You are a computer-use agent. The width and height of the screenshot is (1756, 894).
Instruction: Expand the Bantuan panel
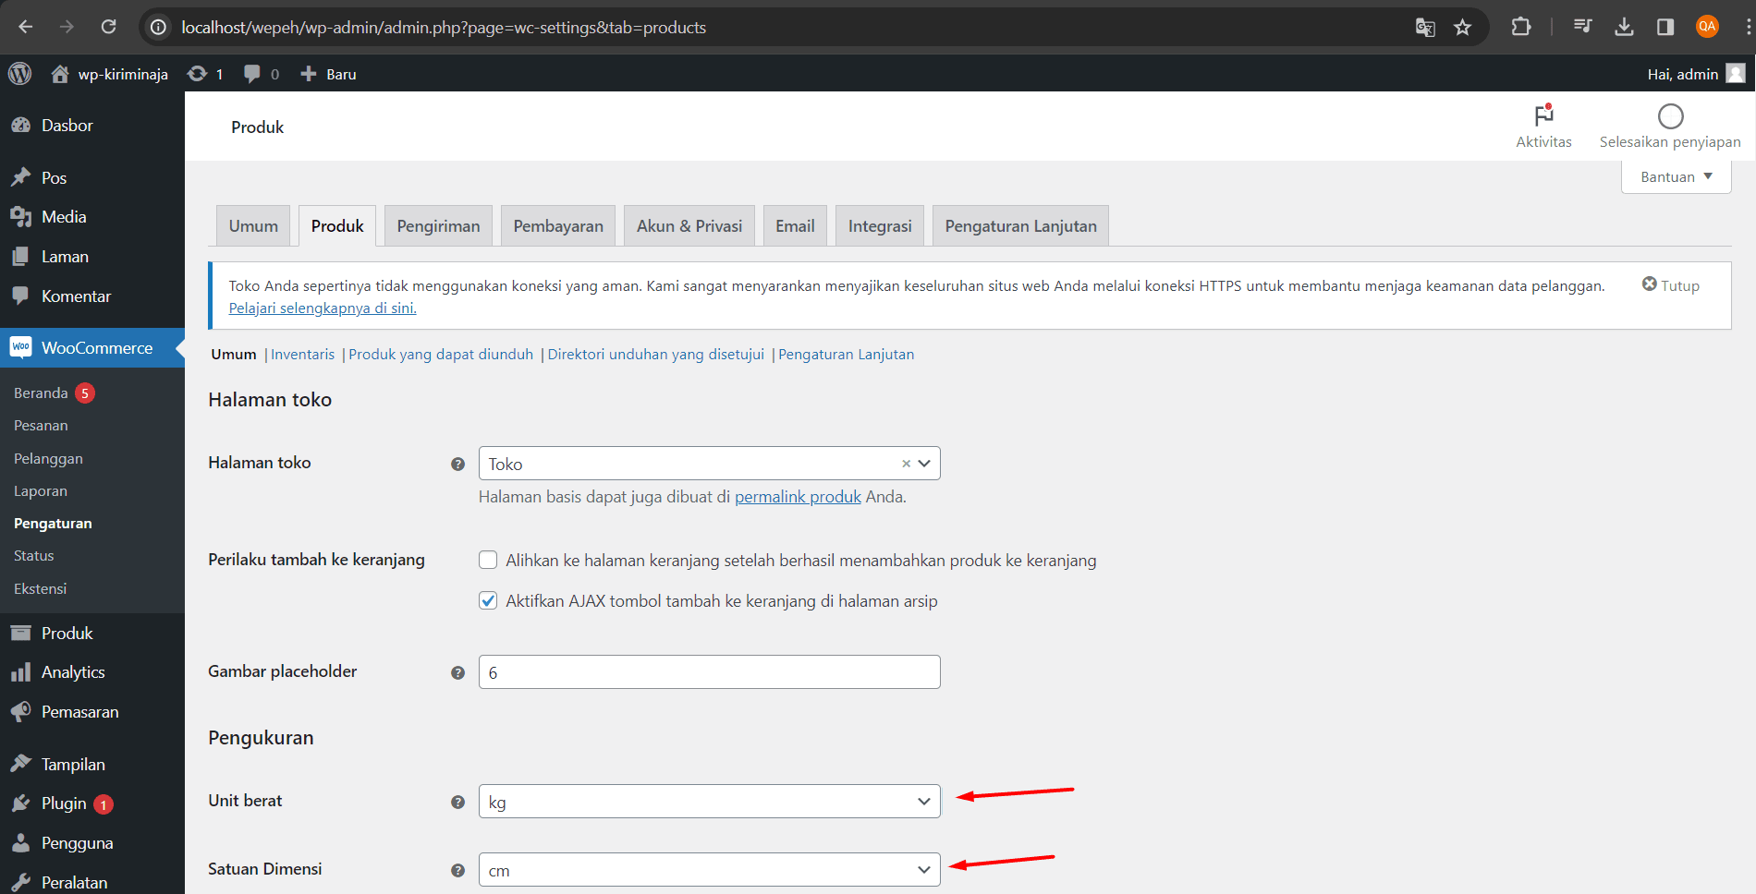1675,176
